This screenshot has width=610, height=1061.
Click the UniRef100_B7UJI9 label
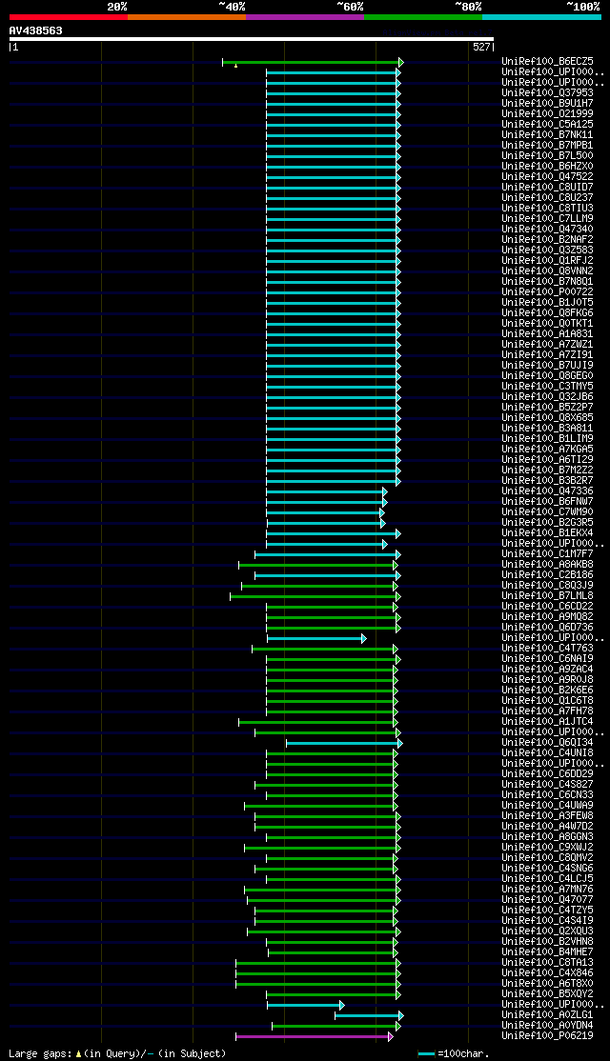click(548, 366)
